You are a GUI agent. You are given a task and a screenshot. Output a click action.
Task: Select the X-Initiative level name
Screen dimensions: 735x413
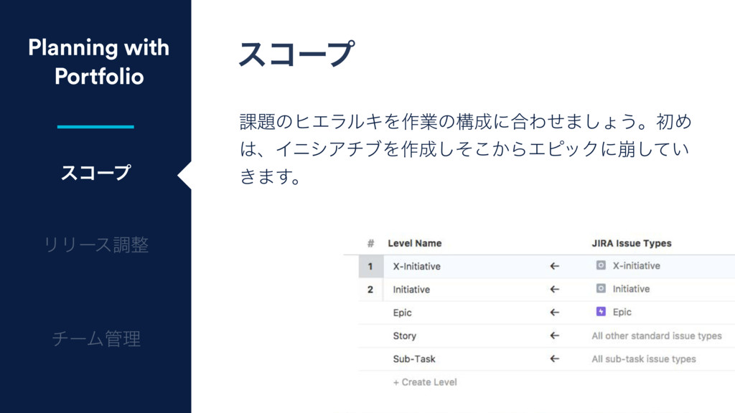click(x=417, y=267)
